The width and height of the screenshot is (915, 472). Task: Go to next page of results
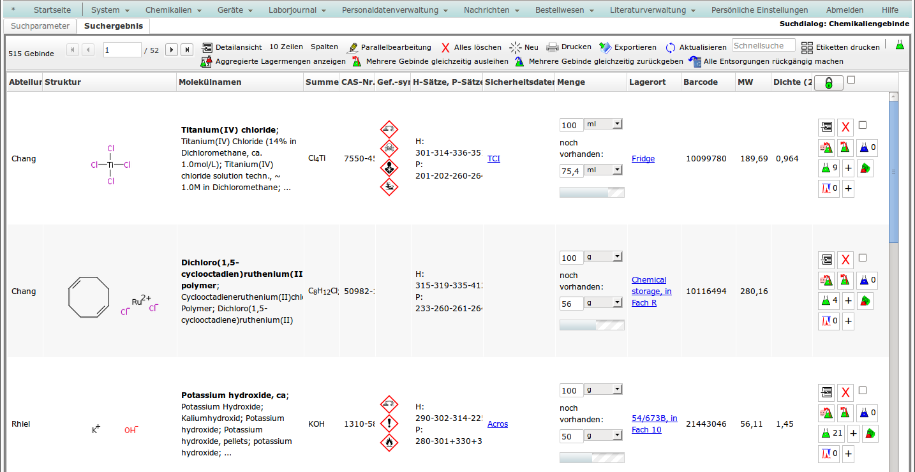pos(171,50)
